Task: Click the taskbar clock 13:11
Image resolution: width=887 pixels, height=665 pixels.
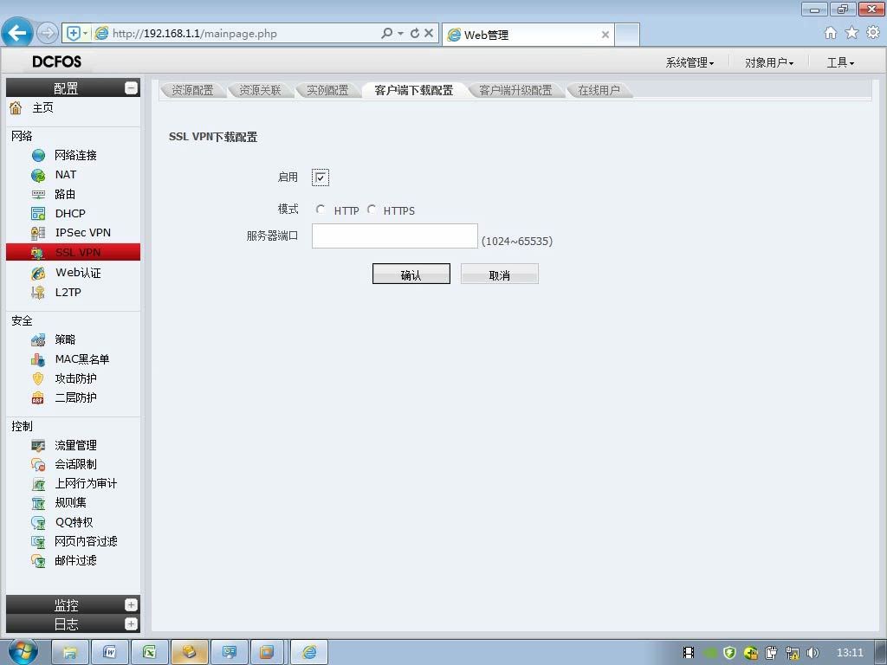Action: [850, 653]
